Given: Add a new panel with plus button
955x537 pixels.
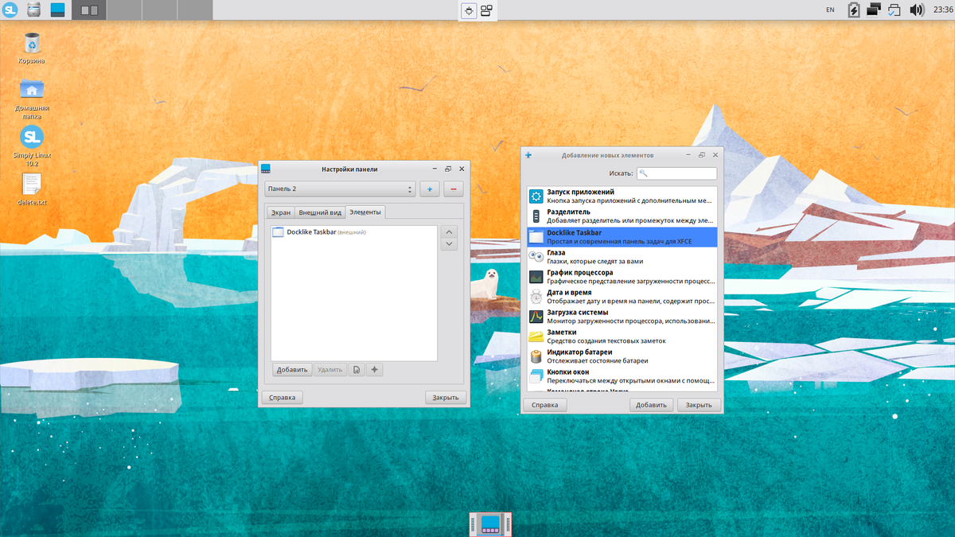Looking at the screenshot, I should (x=430, y=189).
